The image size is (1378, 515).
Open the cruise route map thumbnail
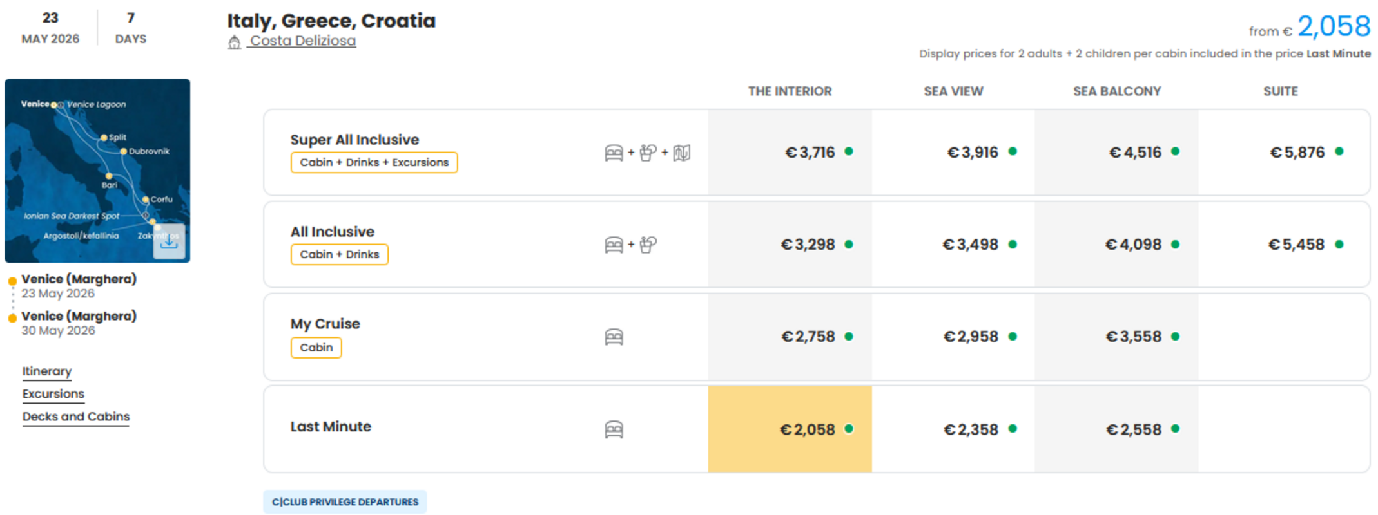point(97,171)
